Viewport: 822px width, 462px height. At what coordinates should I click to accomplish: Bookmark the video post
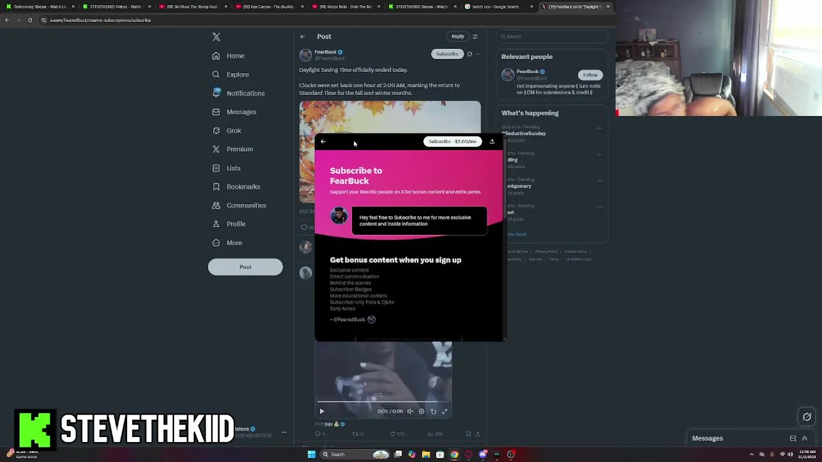pyautogui.click(x=468, y=434)
